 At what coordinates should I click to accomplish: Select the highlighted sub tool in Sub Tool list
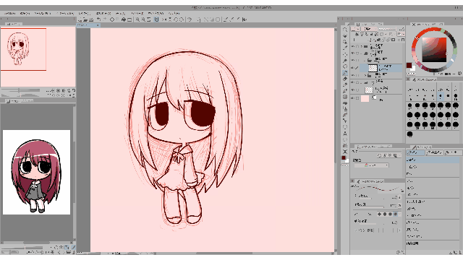click(433, 160)
